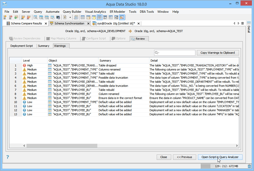Click the server icon with red minus
This screenshot has width=254, height=171.
click(x=10, y=17)
